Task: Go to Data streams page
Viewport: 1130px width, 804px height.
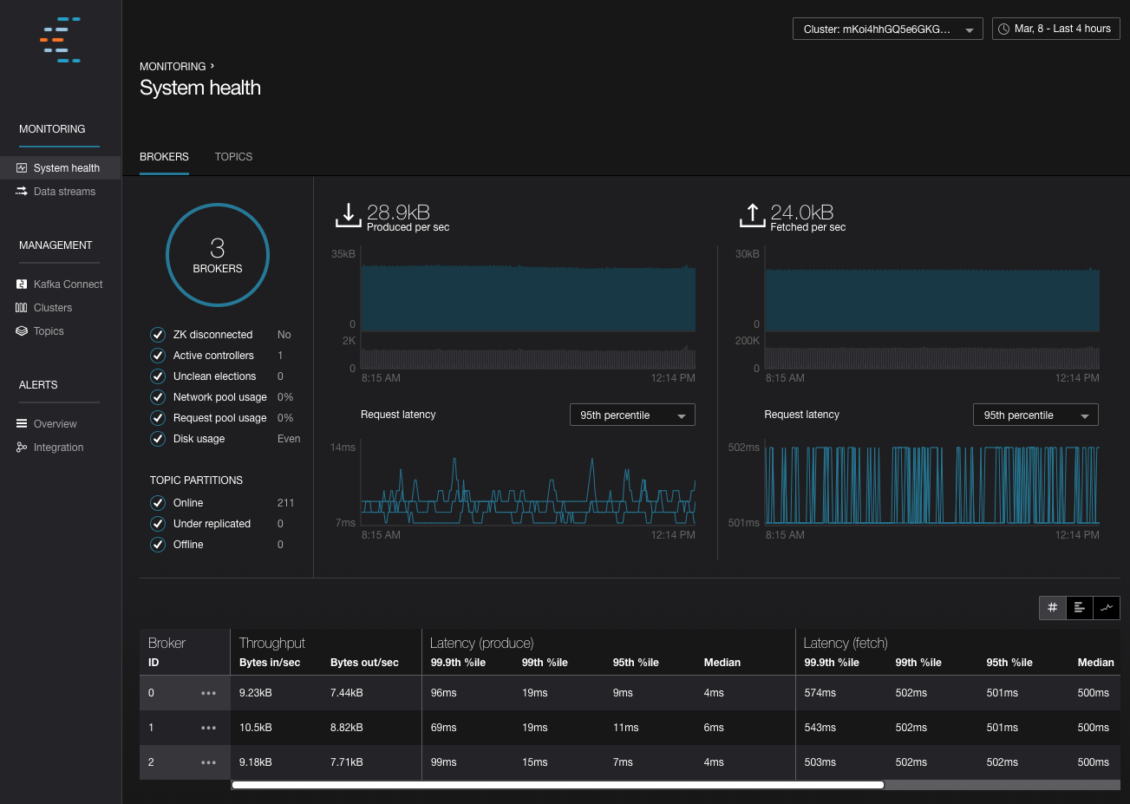Action: click(x=64, y=192)
